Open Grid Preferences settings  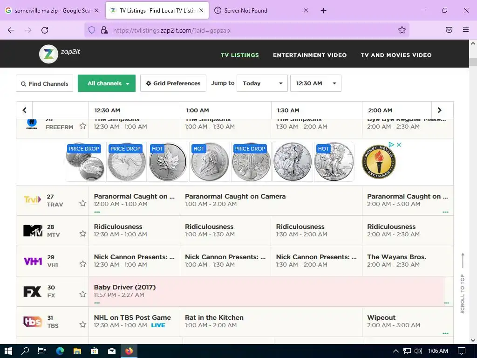click(173, 83)
